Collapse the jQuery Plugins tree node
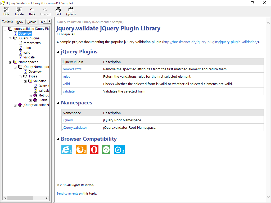Viewport: 271px width, 203px height. click(10, 39)
